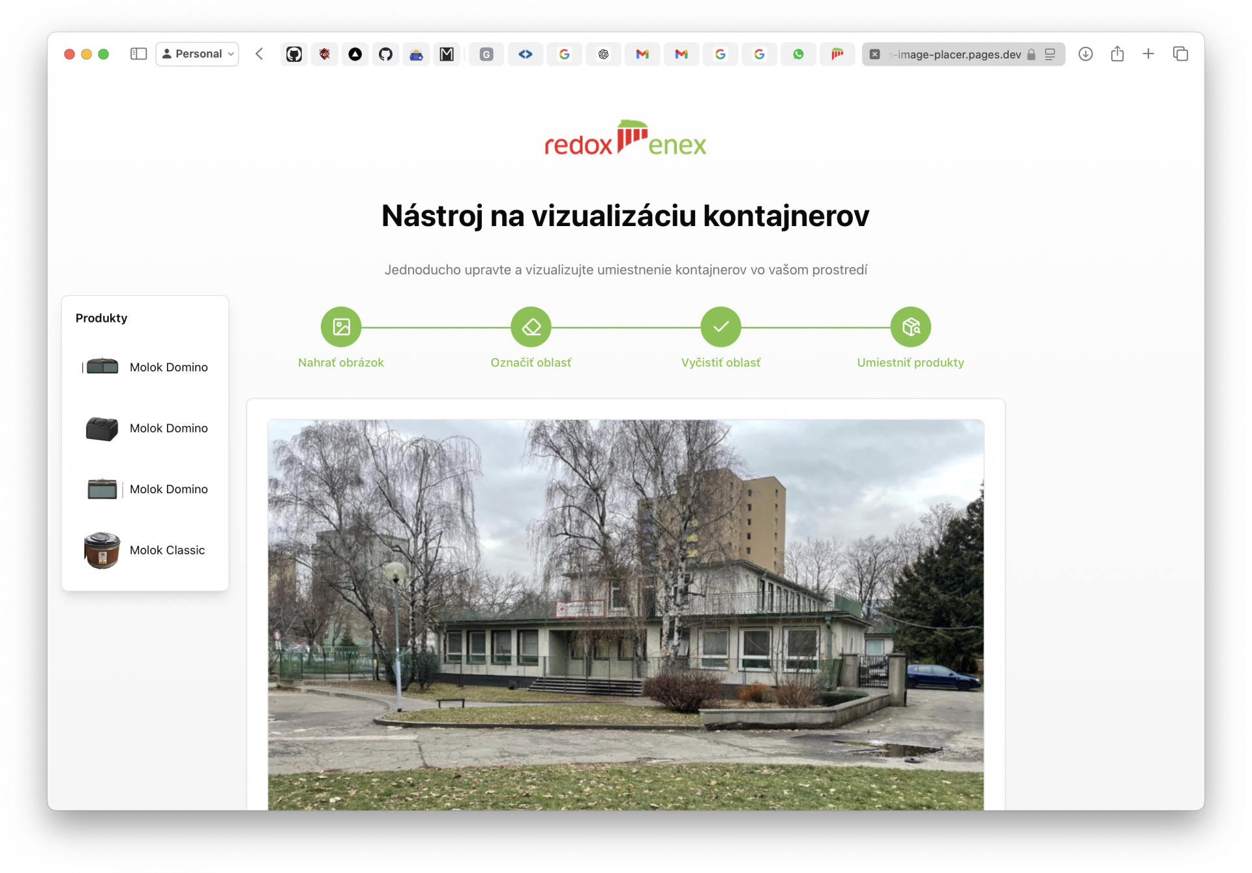This screenshot has height=873, width=1252.
Task: Select the second Molok Domino product
Action: click(x=145, y=428)
